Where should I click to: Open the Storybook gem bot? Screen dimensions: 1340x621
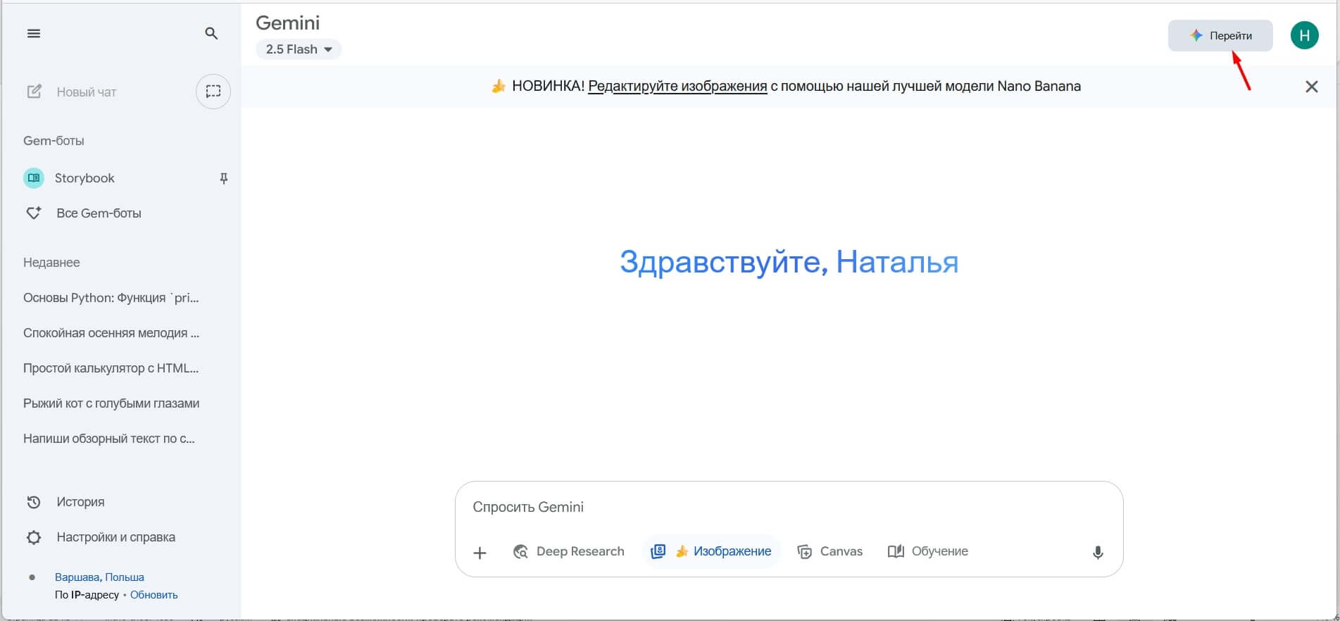point(84,178)
